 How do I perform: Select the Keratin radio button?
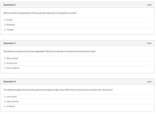pos(5,20)
